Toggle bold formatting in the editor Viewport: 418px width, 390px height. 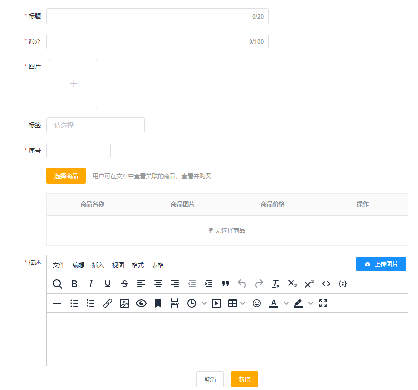(74, 284)
